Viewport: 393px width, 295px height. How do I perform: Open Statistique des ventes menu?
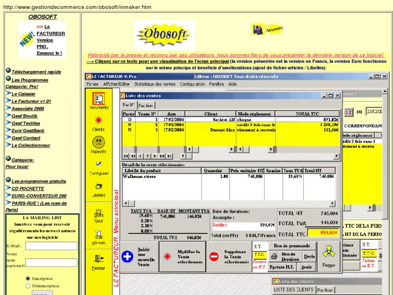[155, 84]
